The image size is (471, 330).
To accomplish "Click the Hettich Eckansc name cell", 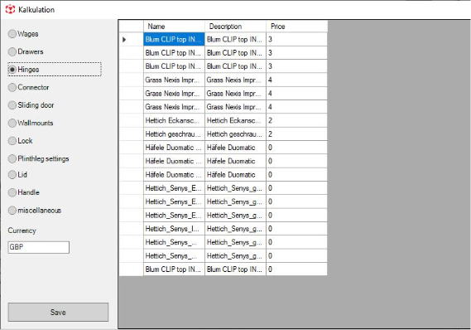I will (x=174, y=120).
